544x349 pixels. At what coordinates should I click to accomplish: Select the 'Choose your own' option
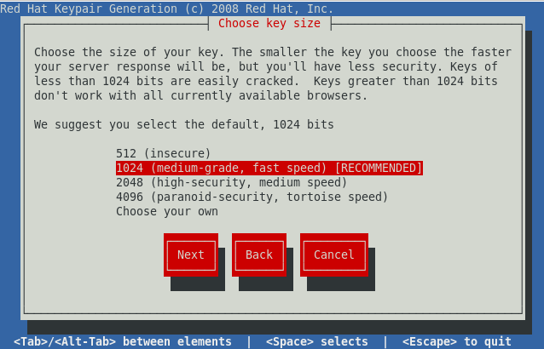(167, 212)
